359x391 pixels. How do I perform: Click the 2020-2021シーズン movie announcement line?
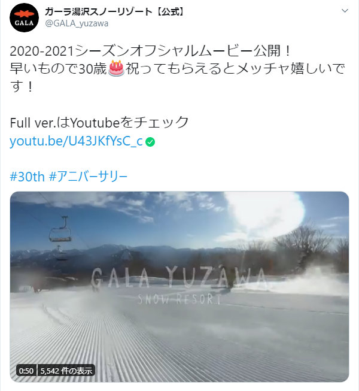point(150,51)
